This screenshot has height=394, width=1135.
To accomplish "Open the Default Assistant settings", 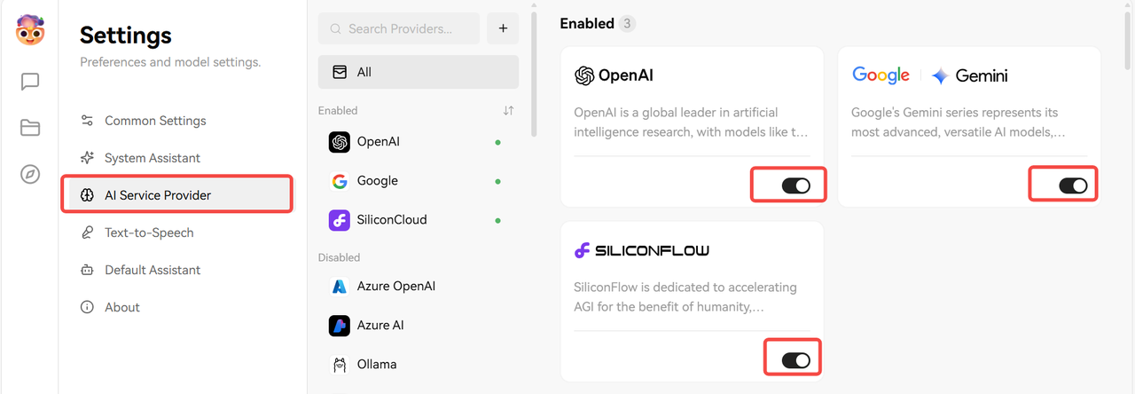I will point(153,270).
